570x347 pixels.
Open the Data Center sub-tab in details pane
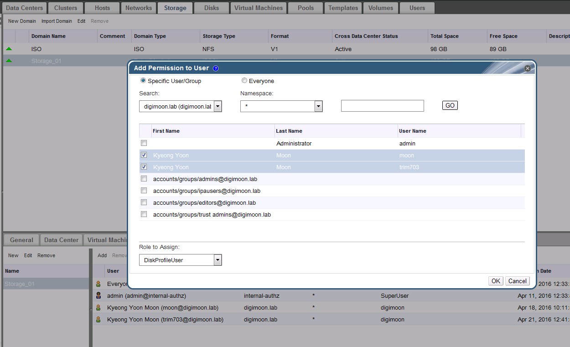coord(62,240)
